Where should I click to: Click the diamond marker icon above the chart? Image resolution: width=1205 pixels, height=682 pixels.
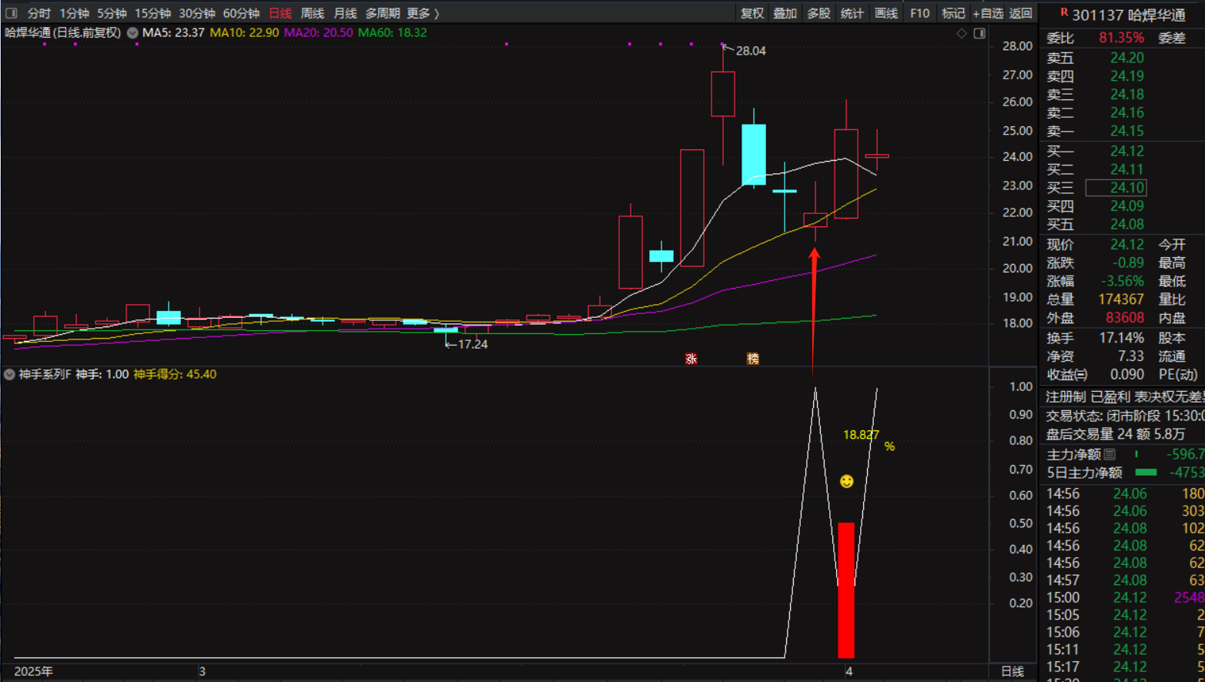pos(962,33)
